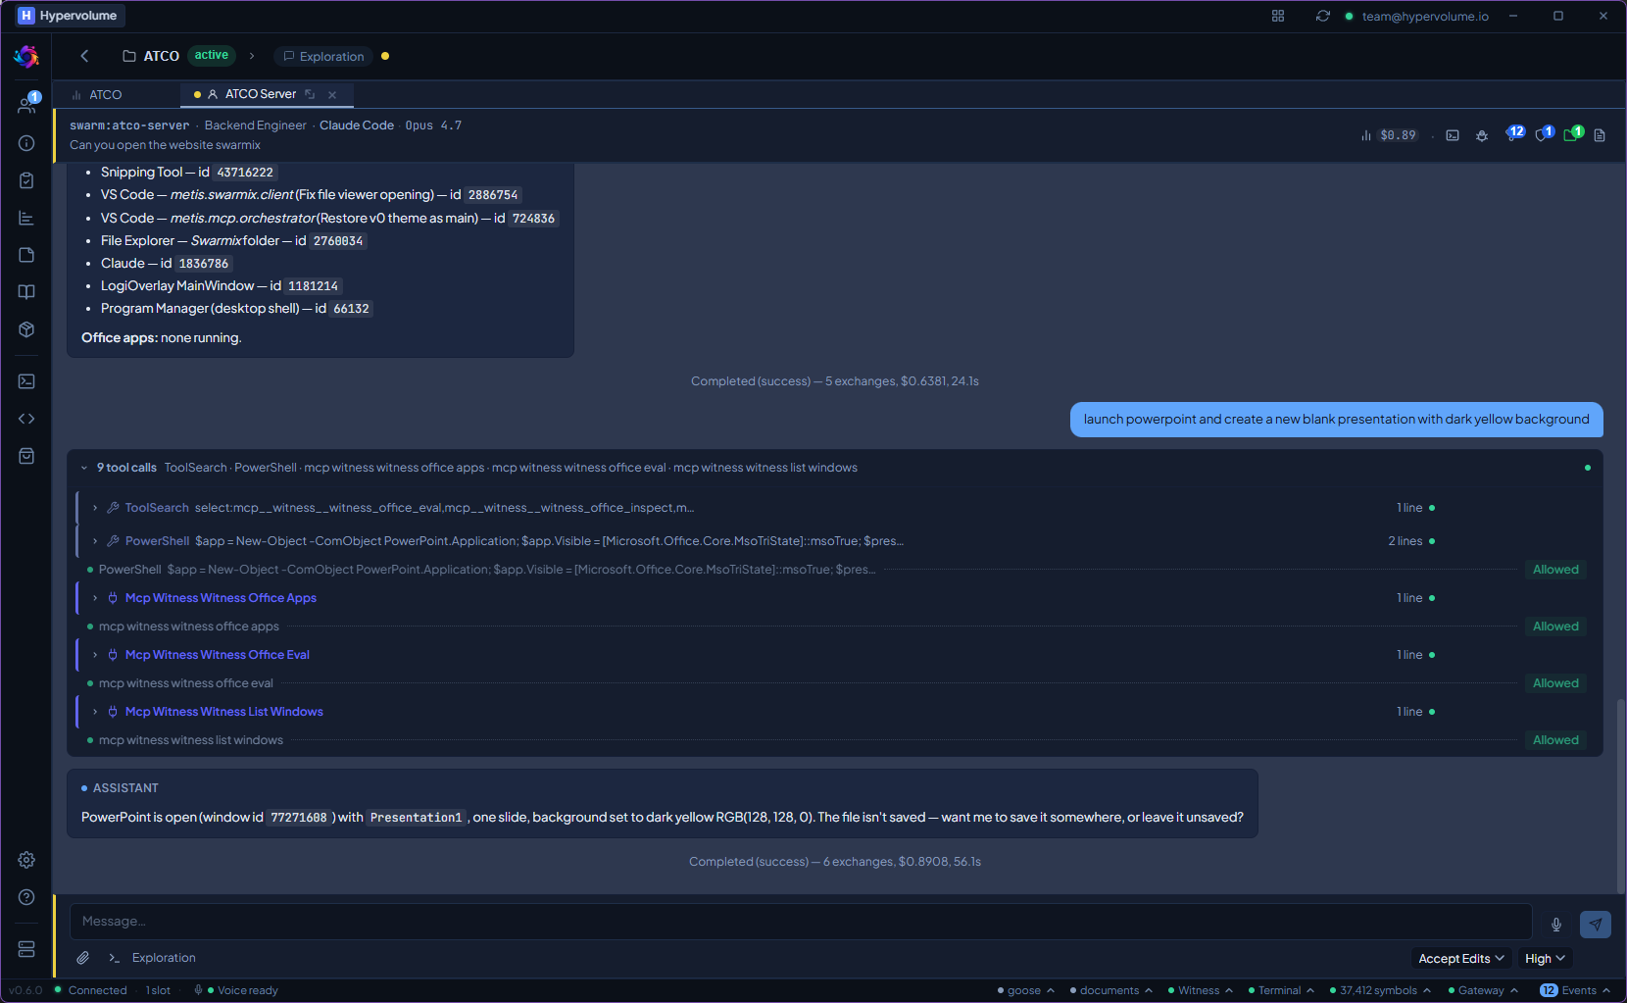Image resolution: width=1627 pixels, height=1003 pixels.
Task: Click Allowed beside mcp witness witness office apps
Action: (1555, 627)
